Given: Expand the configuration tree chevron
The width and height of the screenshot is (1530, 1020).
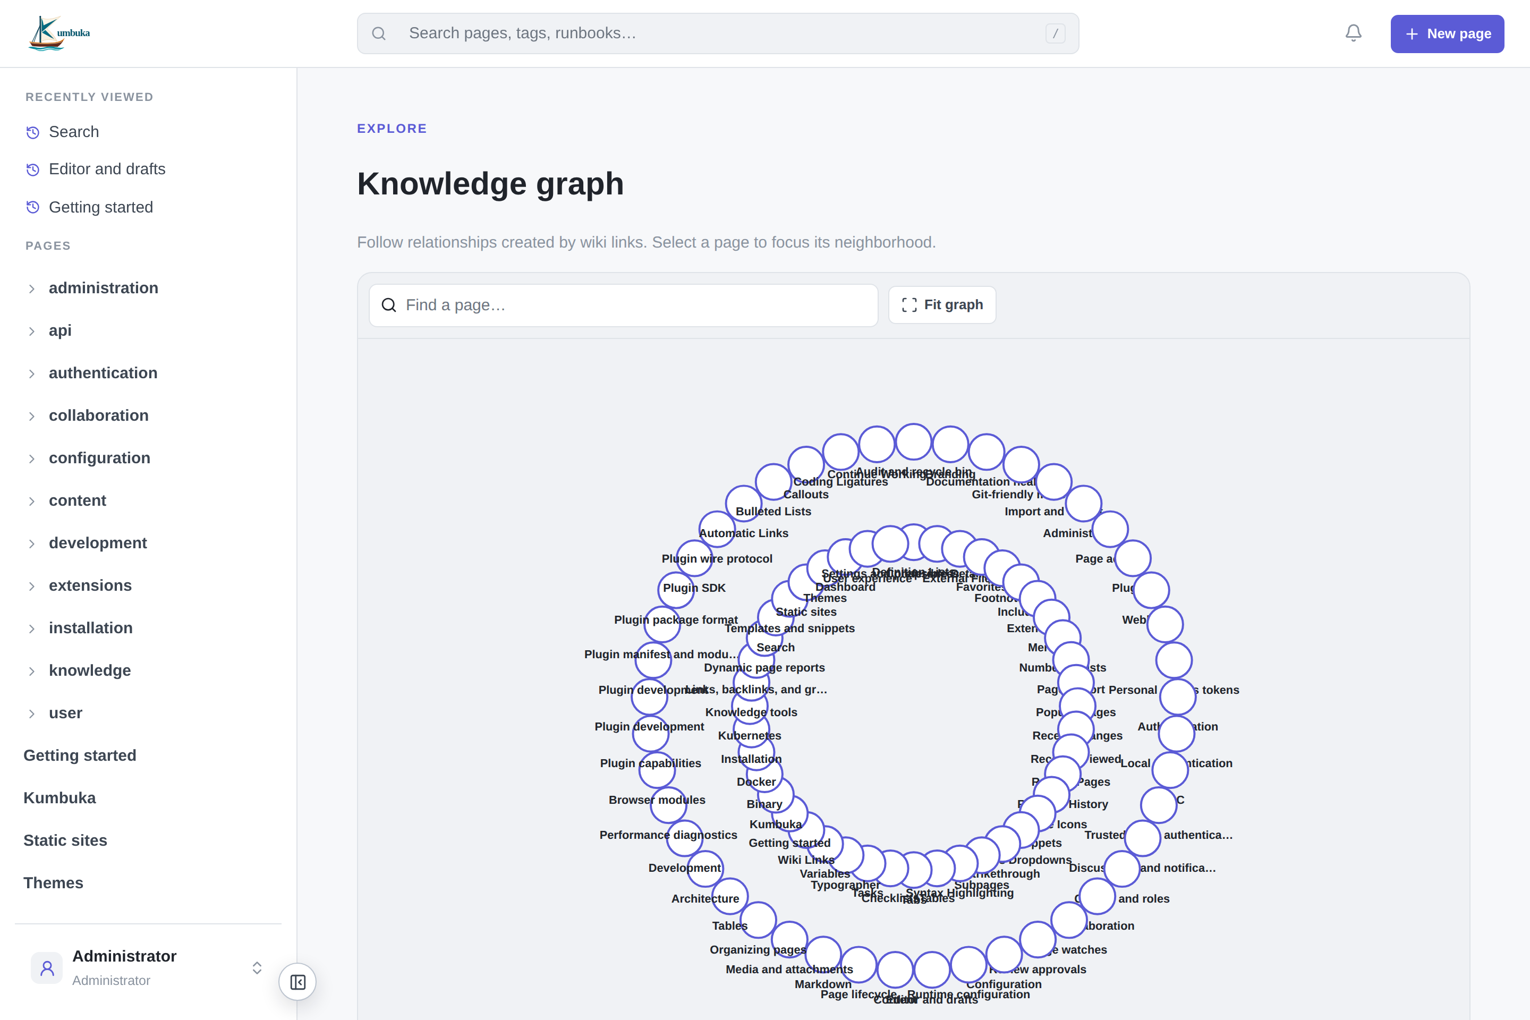Looking at the screenshot, I should [x=31, y=458].
